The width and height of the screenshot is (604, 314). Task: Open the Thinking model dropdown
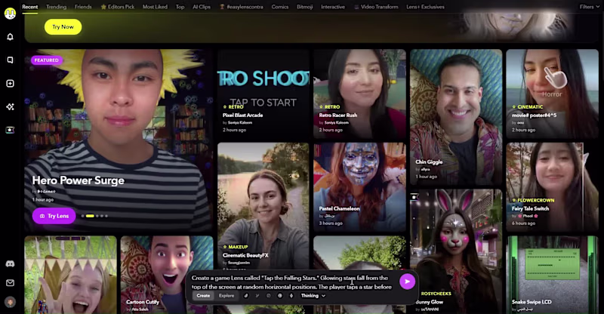pos(313,295)
